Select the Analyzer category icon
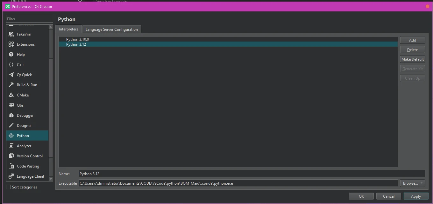Viewport: 433px width, 204px height. click(11, 146)
